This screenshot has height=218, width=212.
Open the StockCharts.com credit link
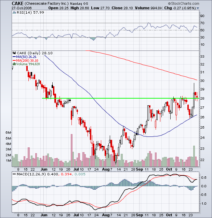coord(184,3)
